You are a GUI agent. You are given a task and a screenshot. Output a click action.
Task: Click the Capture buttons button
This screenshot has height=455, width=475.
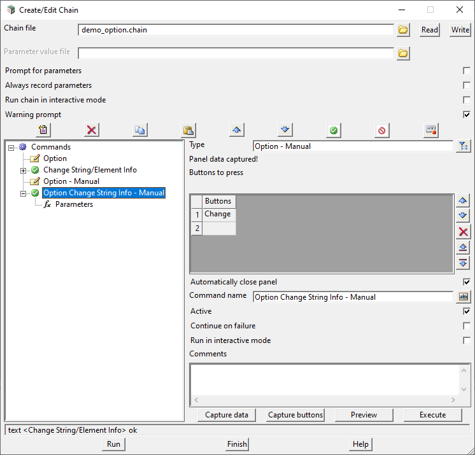(x=295, y=415)
